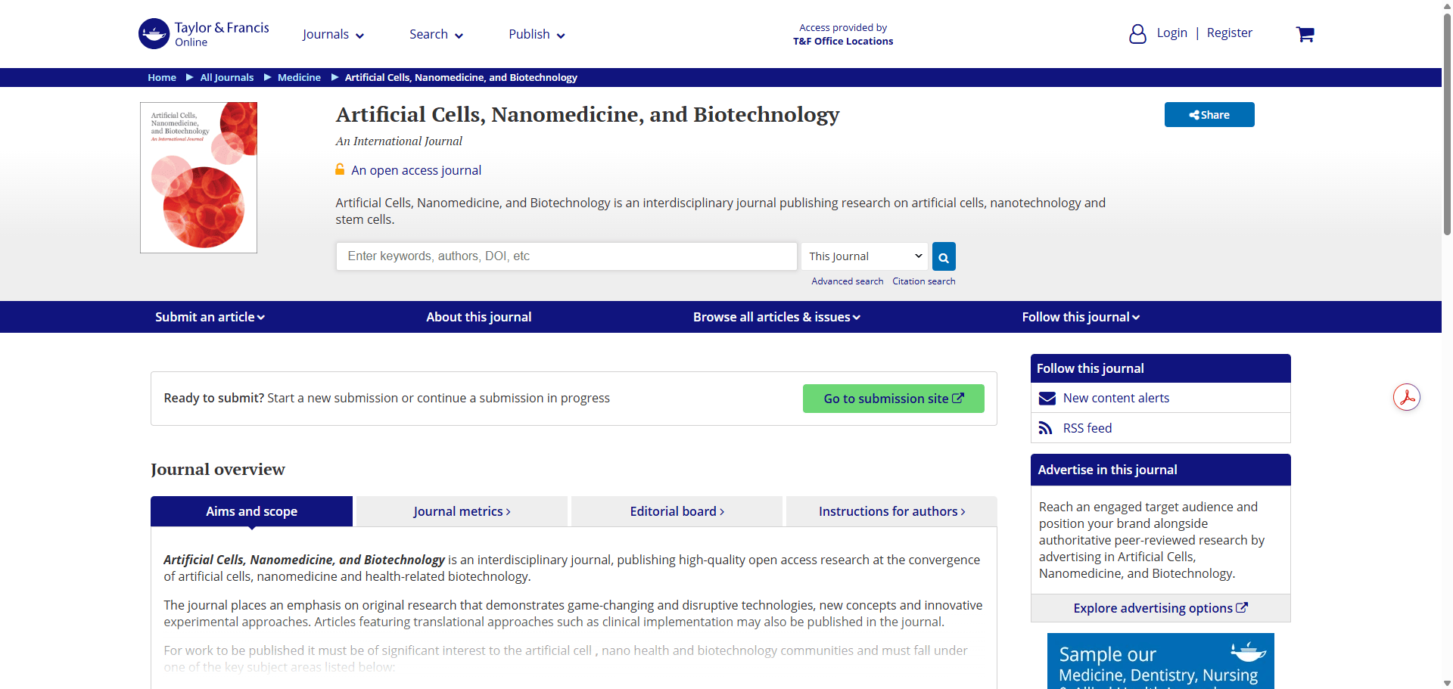
Task: Switch to Journal metrics tab
Action: [462, 511]
